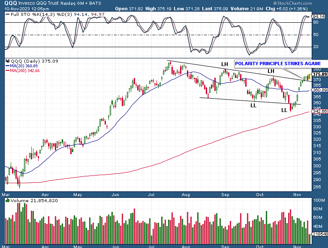Click the Invesco QQQ Trust title text
This screenshot has width=328, height=248.
[39, 3]
